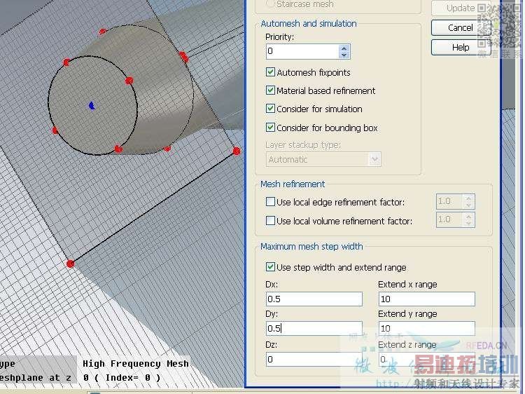Viewport: 525px width, 394px height.
Task: Click the volume refinement factor value field
Action: point(449,219)
